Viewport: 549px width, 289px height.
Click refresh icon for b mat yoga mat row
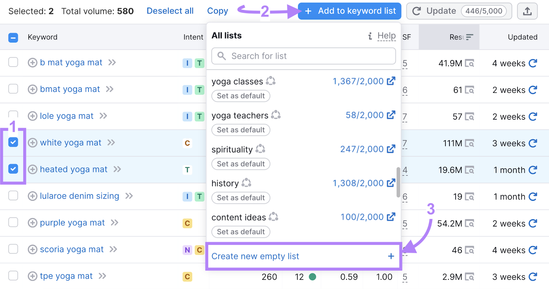533,63
